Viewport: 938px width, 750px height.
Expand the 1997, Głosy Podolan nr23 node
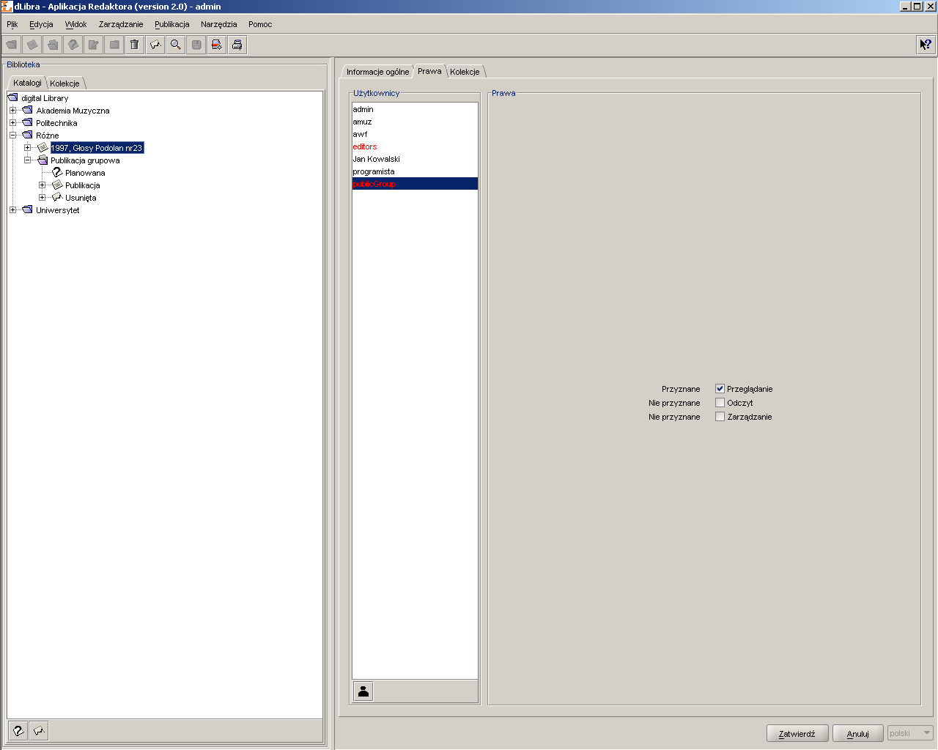pos(27,148)
